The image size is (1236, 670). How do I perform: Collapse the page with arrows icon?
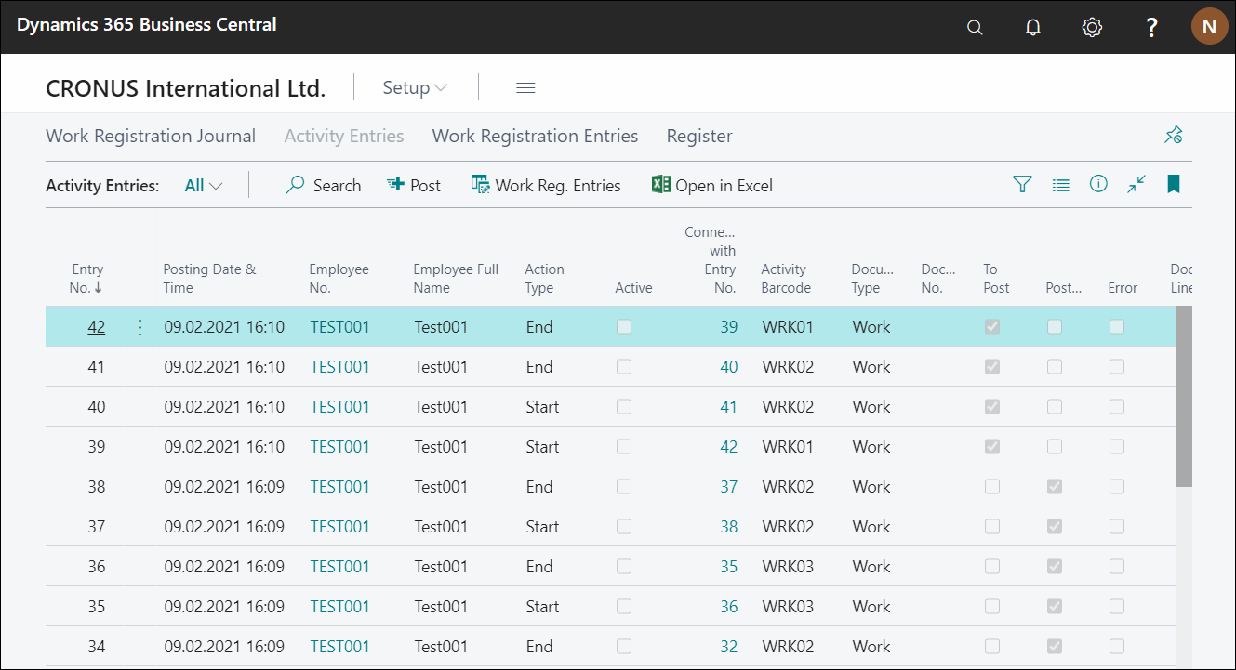click(x=1136, y=184)
